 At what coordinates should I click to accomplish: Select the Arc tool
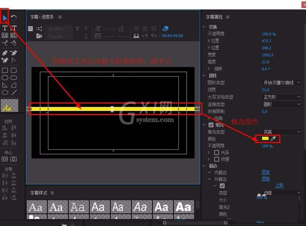[x=13, y=85]
